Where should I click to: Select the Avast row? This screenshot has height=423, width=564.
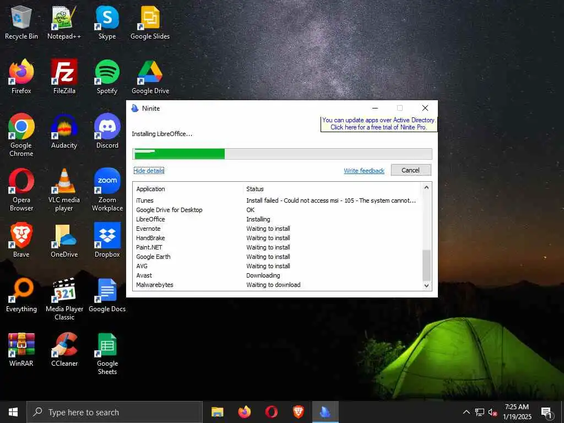click(x=277, y=275)
